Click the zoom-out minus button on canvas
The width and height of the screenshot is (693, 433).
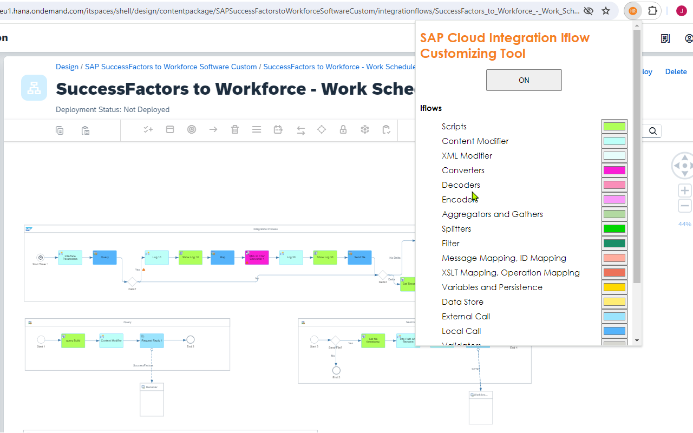point(685,206)
